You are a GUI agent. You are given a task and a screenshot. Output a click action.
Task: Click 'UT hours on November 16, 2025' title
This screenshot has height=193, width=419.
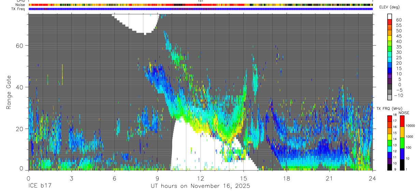point(200,186)
